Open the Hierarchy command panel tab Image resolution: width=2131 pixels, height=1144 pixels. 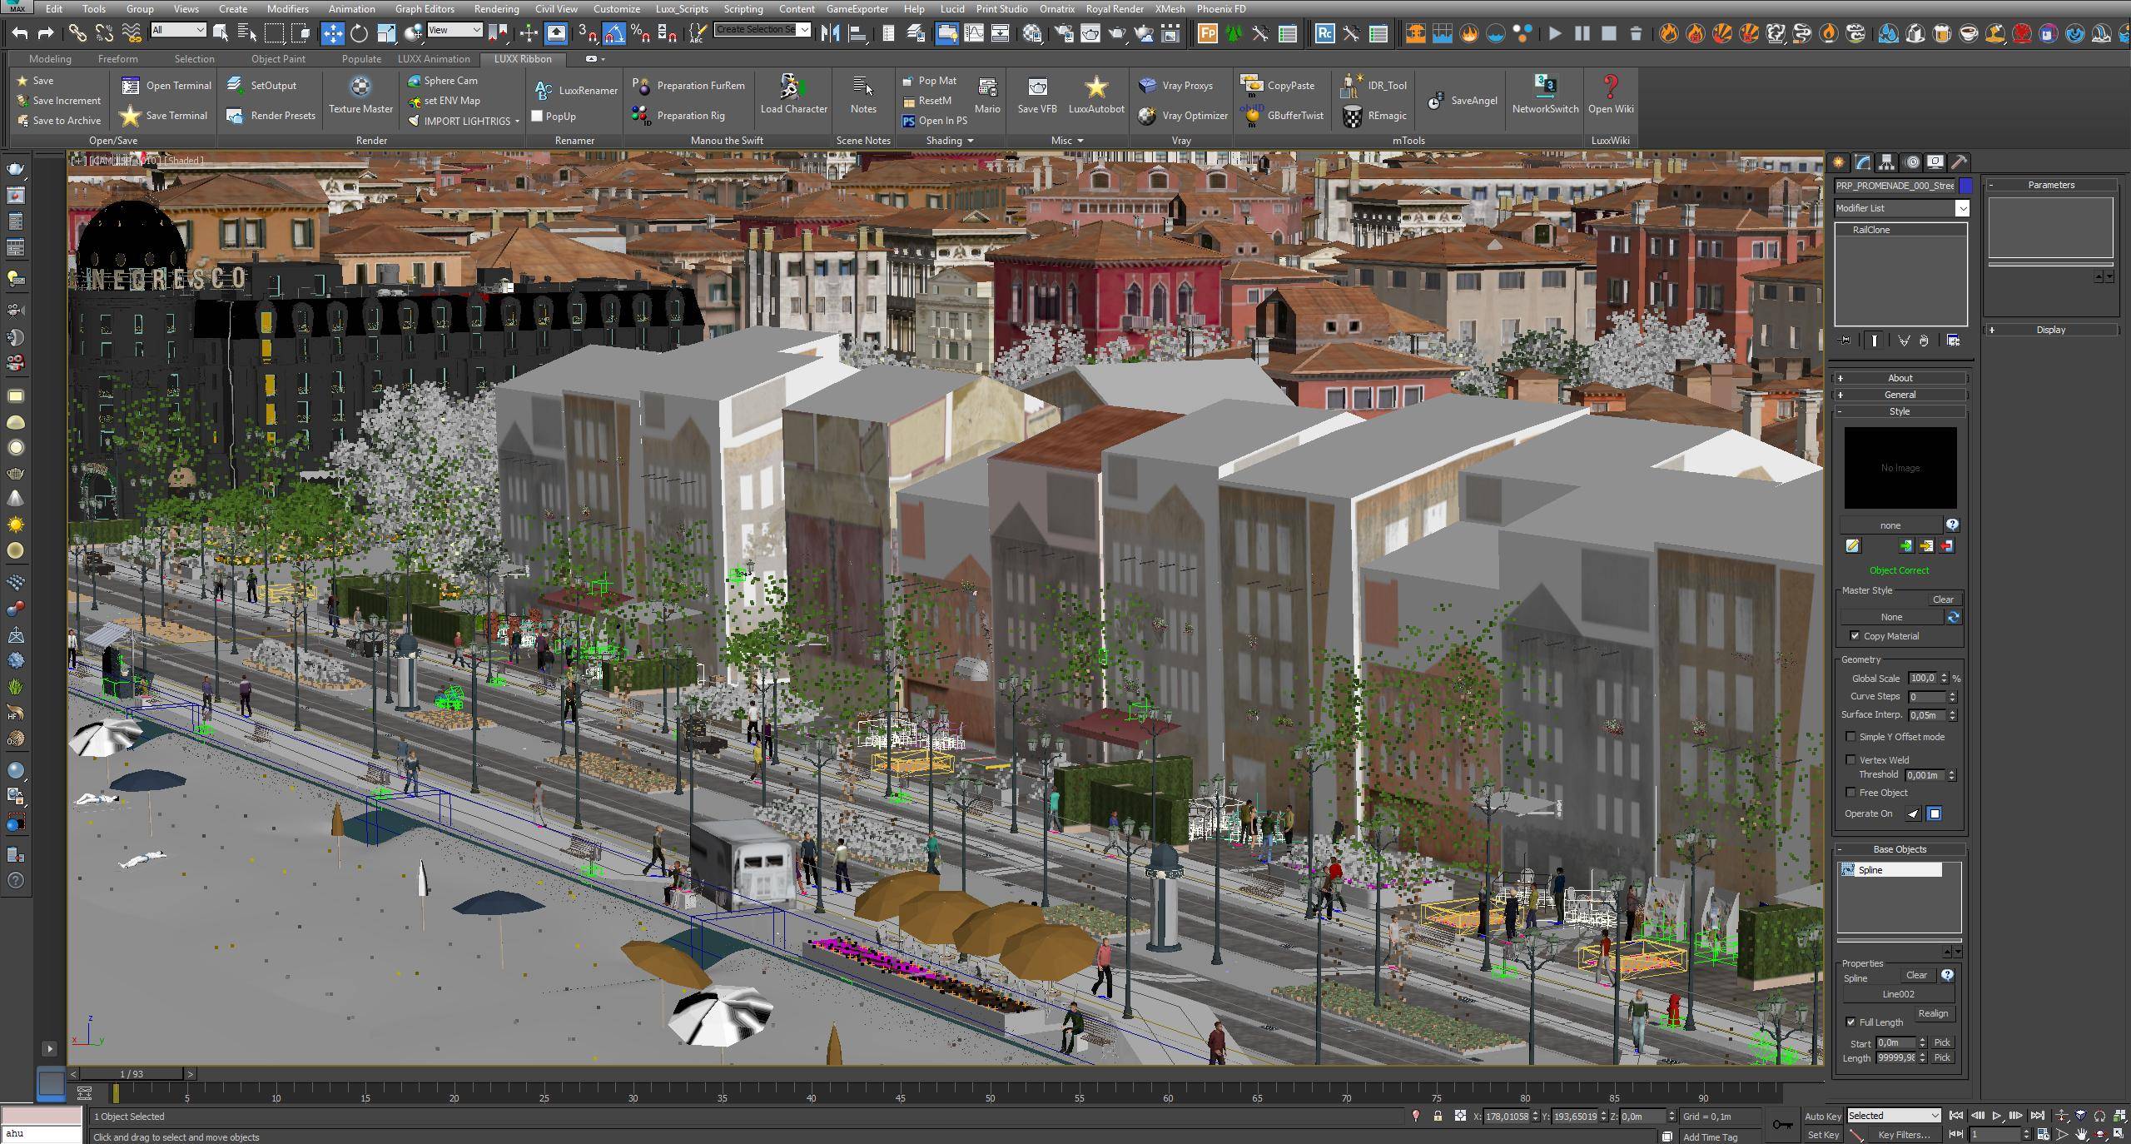(1886, 162)
